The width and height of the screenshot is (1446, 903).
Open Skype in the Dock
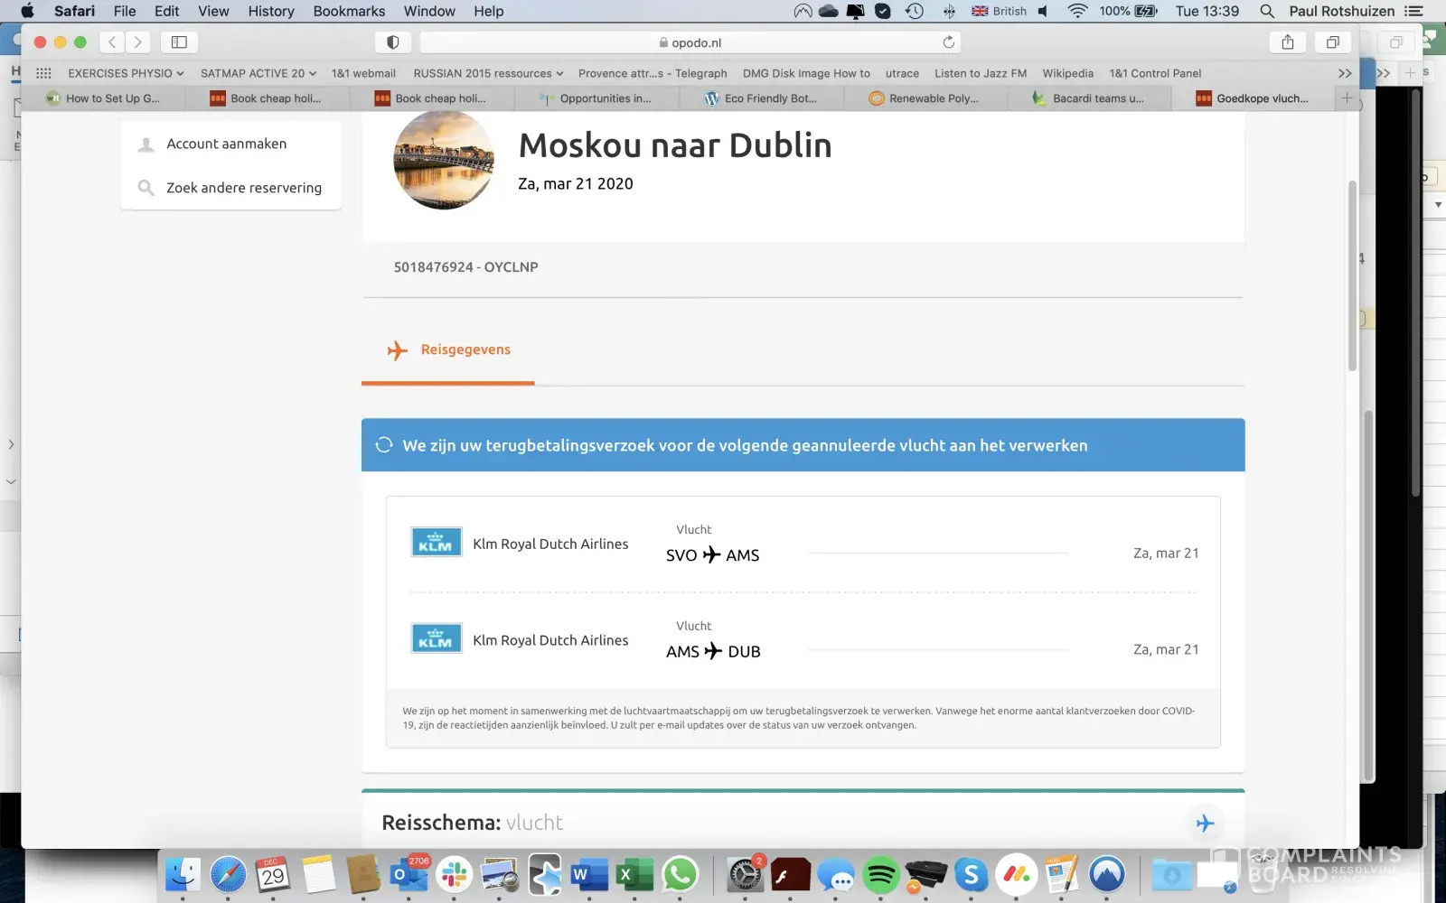(972, 874)
